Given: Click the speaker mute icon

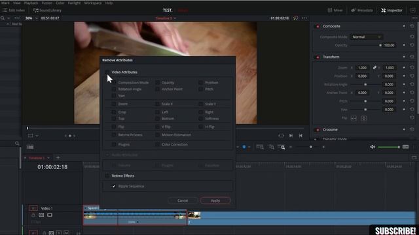Looking at the screenshot, I should coord(373,147).
